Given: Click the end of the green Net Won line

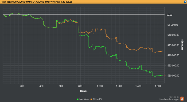Looking at the screenshot, I should pos(164,76).
